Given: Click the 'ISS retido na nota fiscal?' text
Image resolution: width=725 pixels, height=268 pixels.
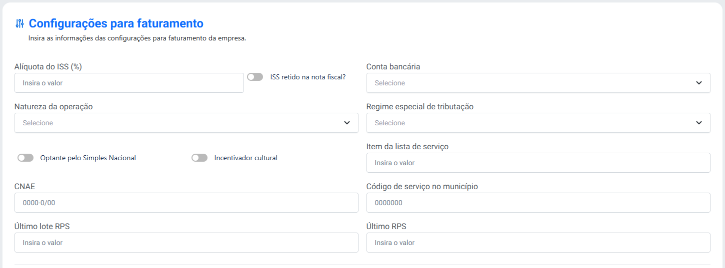Looking at the screenshot, I should [x=308, y=77].
